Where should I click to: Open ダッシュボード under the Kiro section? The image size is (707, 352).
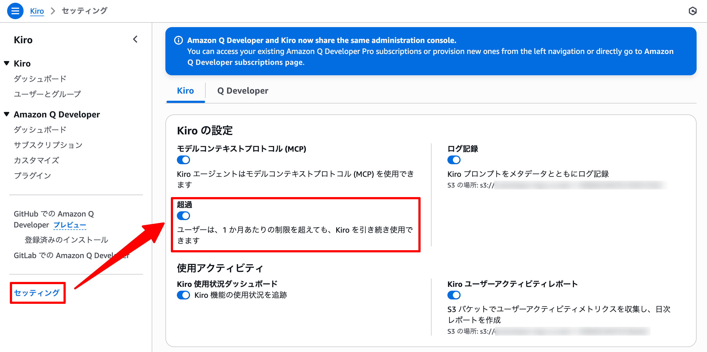click(x=40, y=79)
